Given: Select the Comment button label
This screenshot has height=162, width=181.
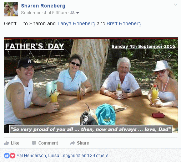Looking at the screenshot, I should [x=48, y=143].
